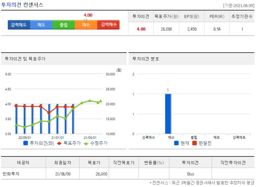Click the 컨센서스 footnote text
Image resolution: width=256 pixels, height=187 pixels.
click(202, 183)
